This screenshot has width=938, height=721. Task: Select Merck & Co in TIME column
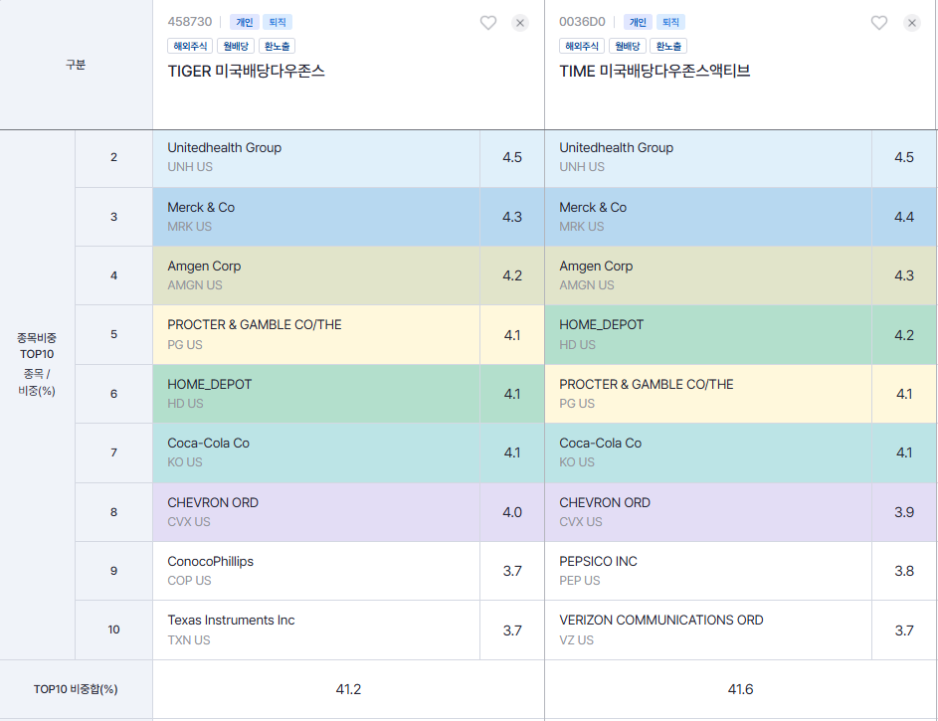(x=707, y=217)
